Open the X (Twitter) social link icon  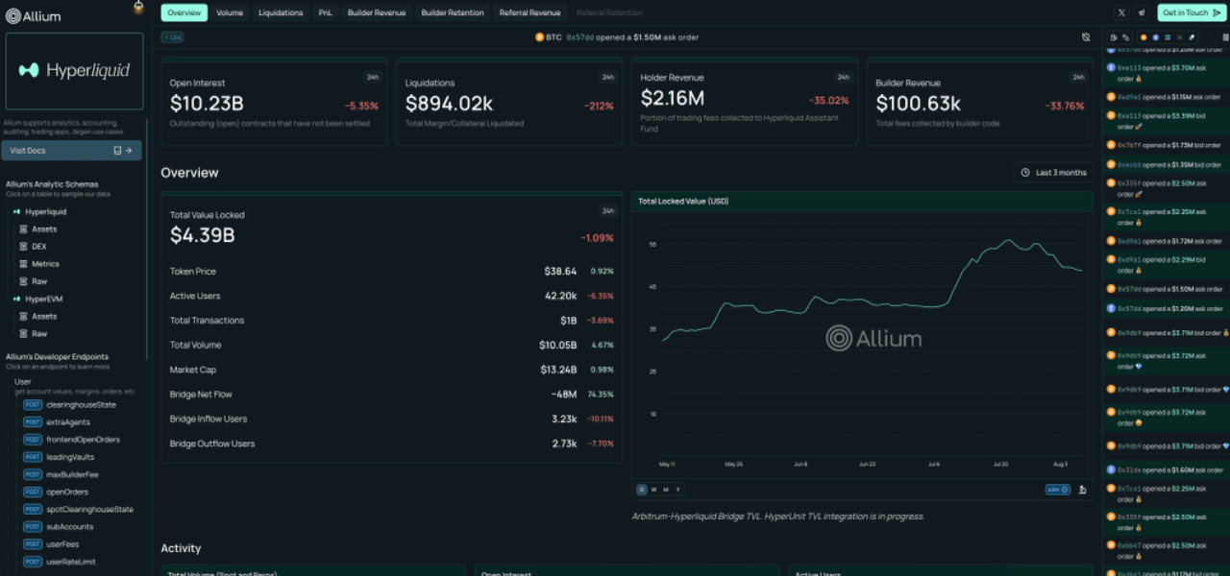pyautogui.click(x=1121, y=12)
